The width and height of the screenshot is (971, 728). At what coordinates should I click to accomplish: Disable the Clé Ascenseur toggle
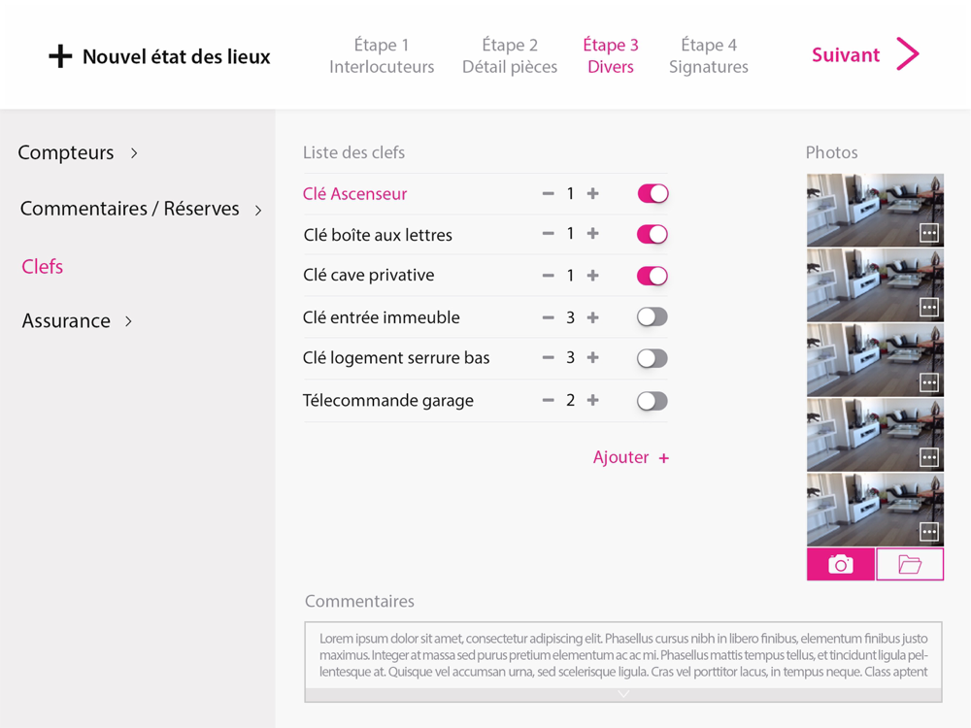653,194
